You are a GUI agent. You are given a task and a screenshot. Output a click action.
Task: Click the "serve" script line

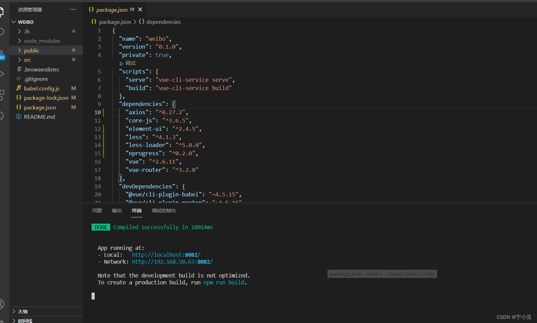[x=180, y=80]
